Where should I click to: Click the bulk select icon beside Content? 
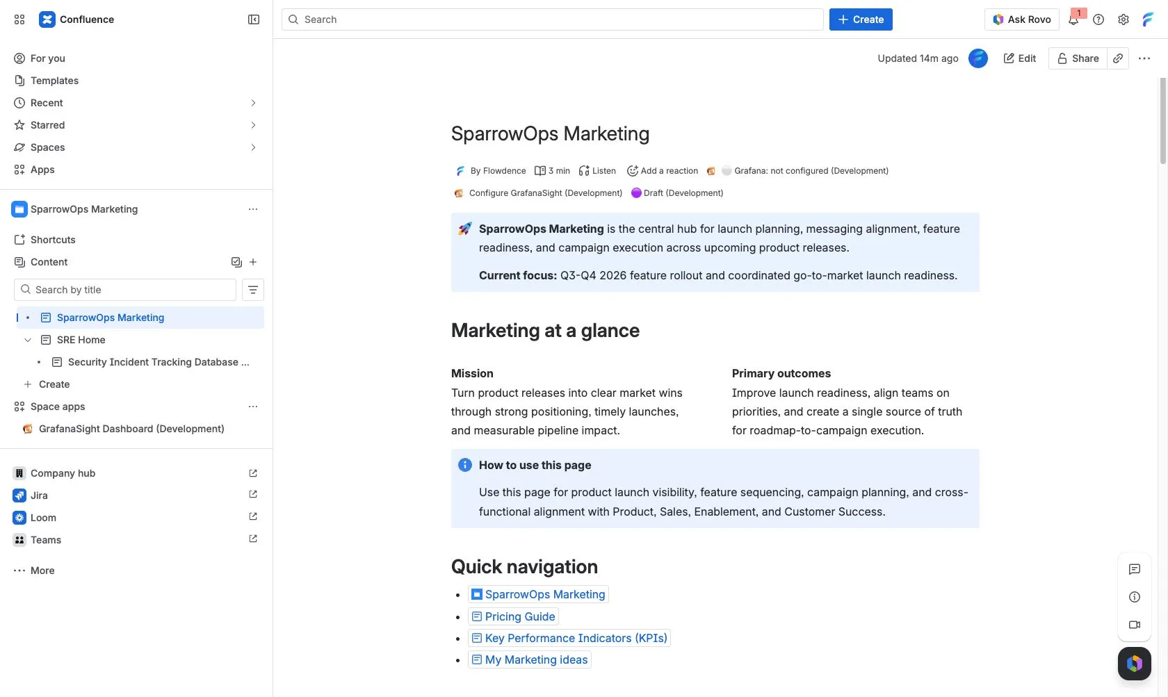[x=236, y=262]
